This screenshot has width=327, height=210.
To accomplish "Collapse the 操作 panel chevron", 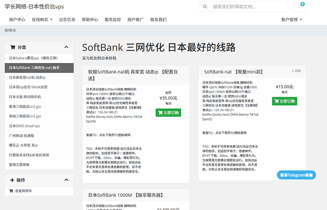I will pos(66,180).
